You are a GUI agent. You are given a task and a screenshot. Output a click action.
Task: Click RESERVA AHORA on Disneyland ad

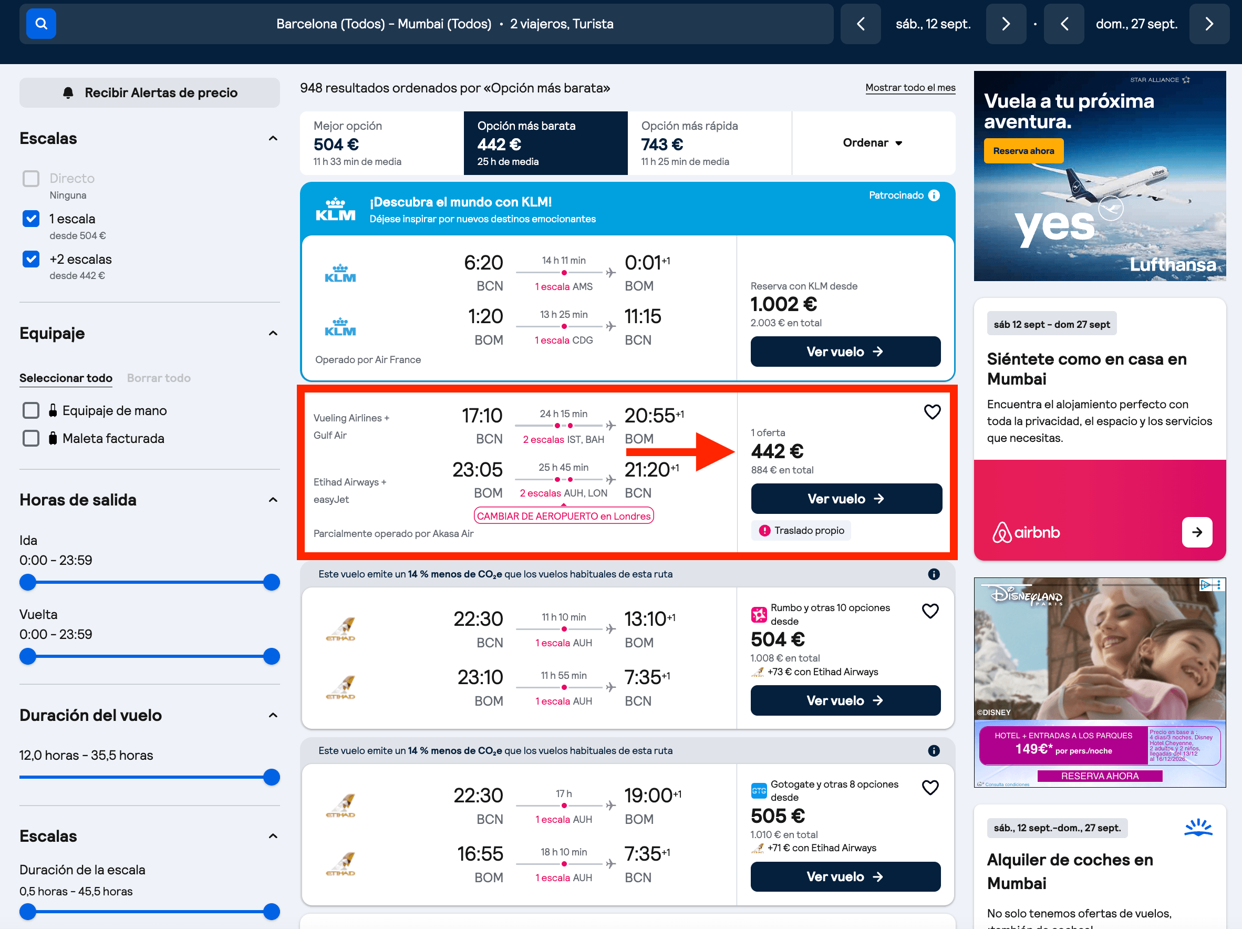(x=1100, y=776)
